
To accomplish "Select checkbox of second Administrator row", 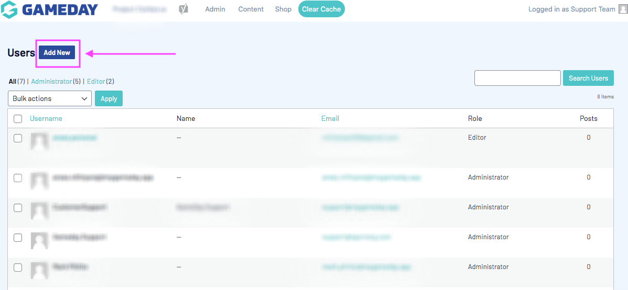I will (18, 208).
